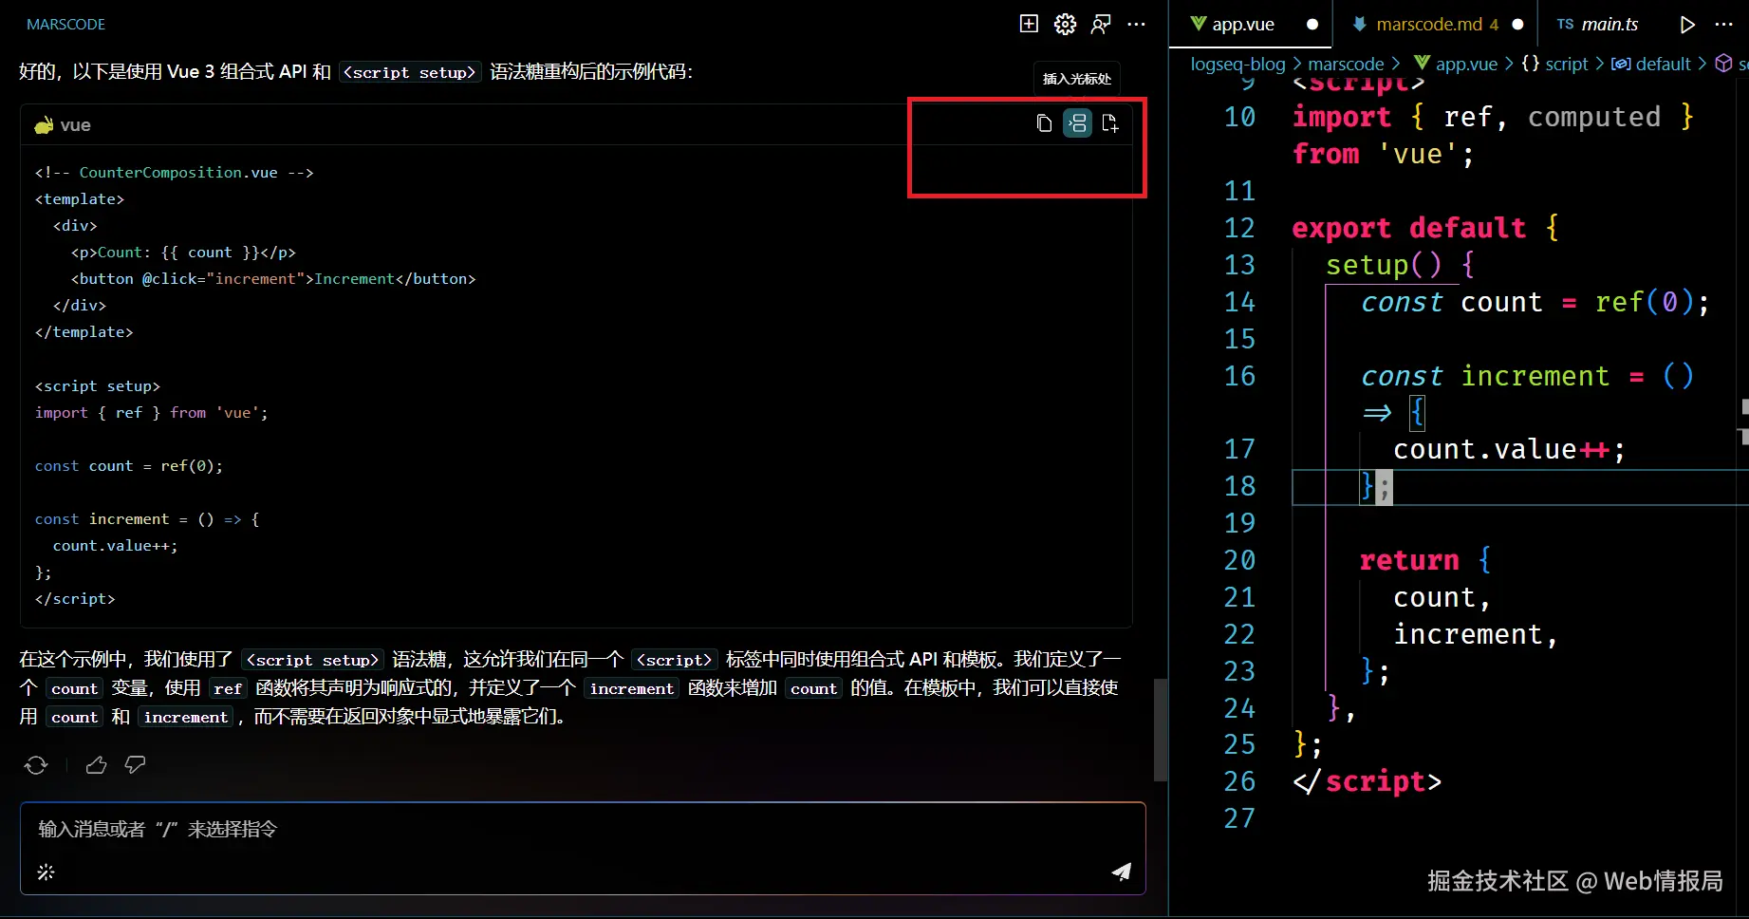Viewport: 1749px width, 919px height.
Task: Regenerate the assistant response
Action: pos(36,765)
